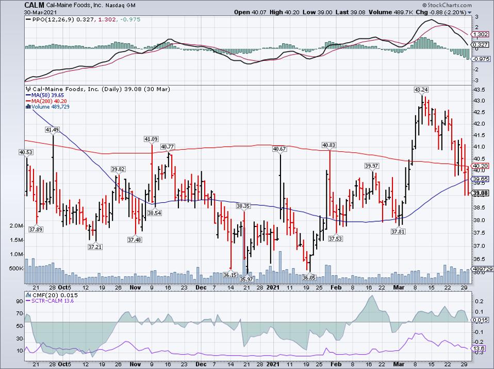This screenshot has height=369, width=494.
Task: Click the 37.89 low price label
Action: [x=36, y=230]
